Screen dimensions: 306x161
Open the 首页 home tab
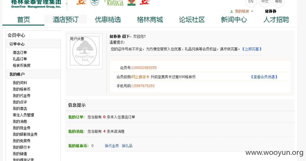pyautogui.click(x=24, y=20)
